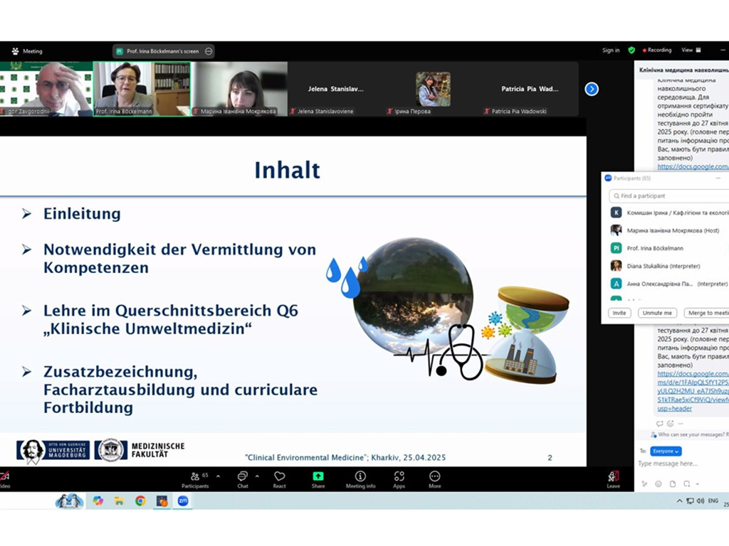Click the Recording indicator
This screenshot has width=729, height=546.
tap(657, 50)
